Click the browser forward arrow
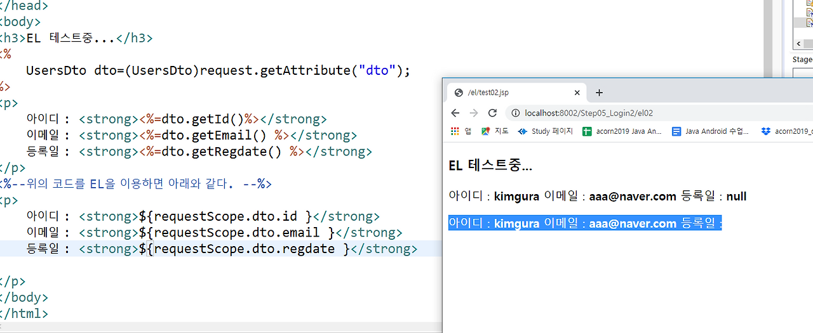Screen dimensions: 813x333 (473, 113)
